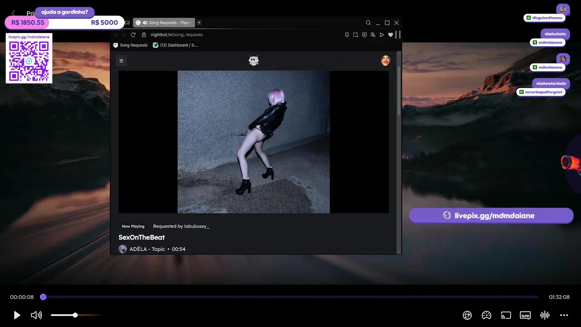
Task: Adjust the volume slider knob
Action: click(x=75, y=315)
